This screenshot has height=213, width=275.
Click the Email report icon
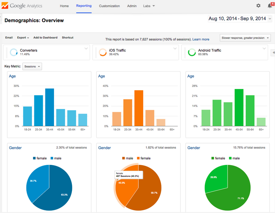pyautogui.click(x=9, y=37)
